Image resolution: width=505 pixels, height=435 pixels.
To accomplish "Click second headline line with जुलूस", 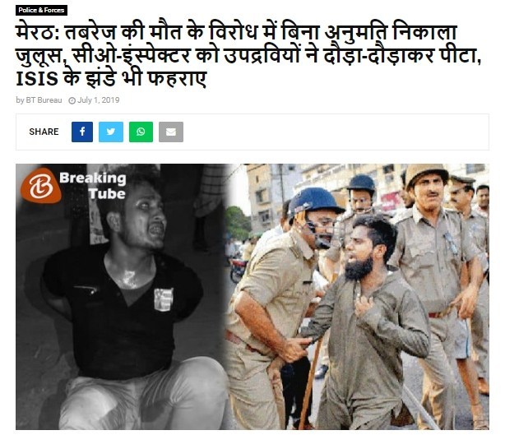I will [x=248, y=55].
